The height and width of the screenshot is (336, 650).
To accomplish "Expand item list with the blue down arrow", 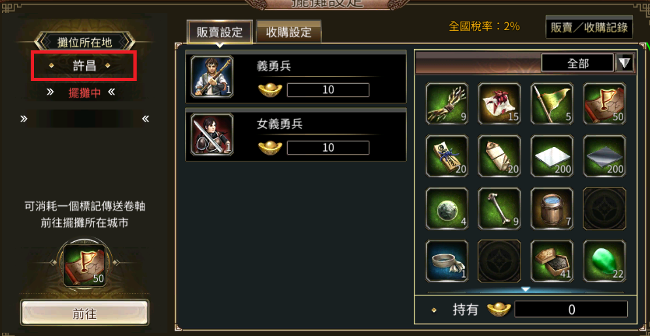I will (525, 289).
